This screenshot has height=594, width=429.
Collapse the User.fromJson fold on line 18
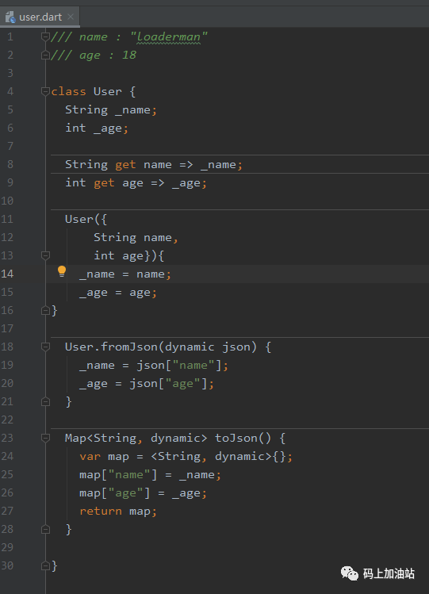(x=45, y=347)
